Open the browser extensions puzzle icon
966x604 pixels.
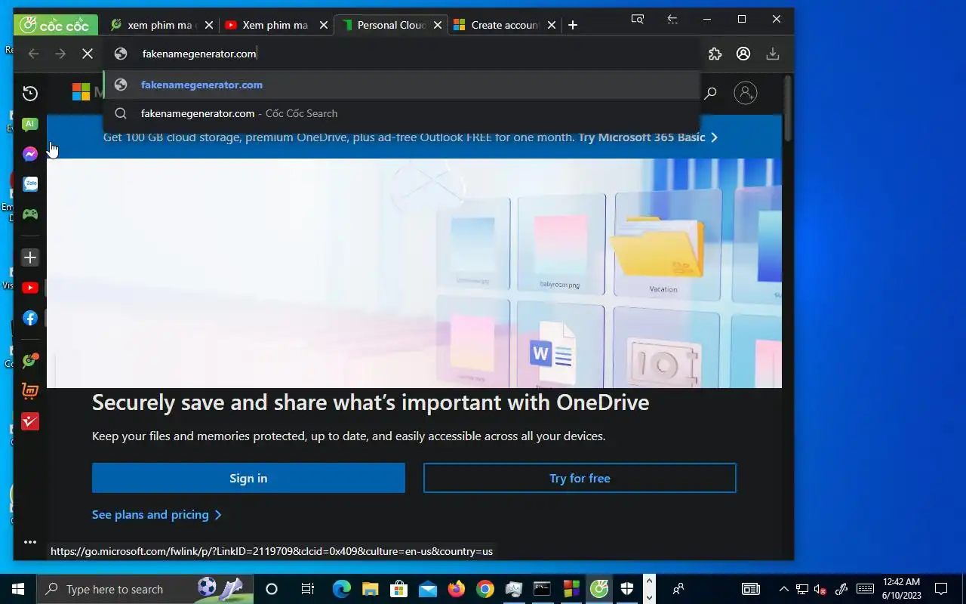[x=715, y=54]
